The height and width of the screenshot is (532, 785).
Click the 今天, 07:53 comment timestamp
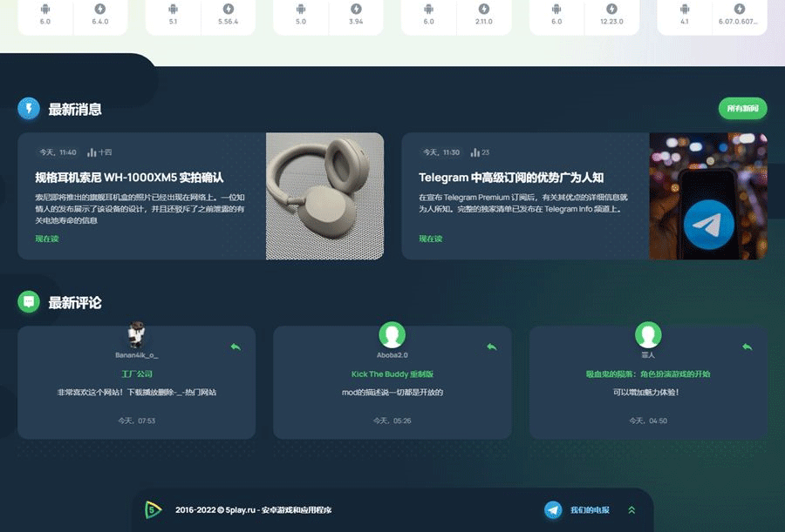pos(137,421)
